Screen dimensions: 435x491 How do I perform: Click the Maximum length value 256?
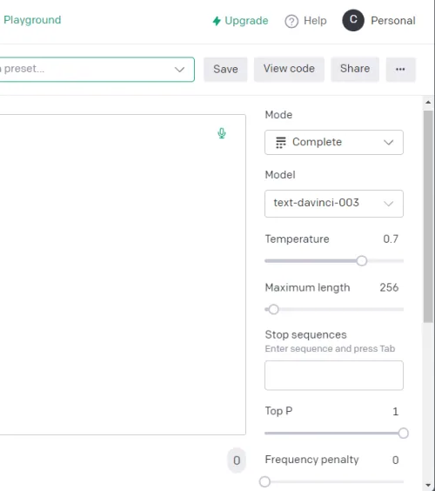point(389,287)
